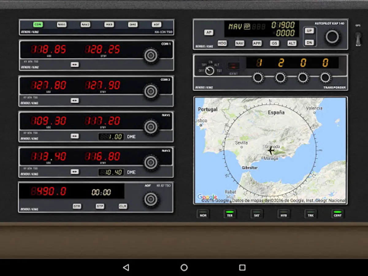368x276 pixels.
Task: Select NAV2 on the audio panel
Action: (x=85, y=25)
